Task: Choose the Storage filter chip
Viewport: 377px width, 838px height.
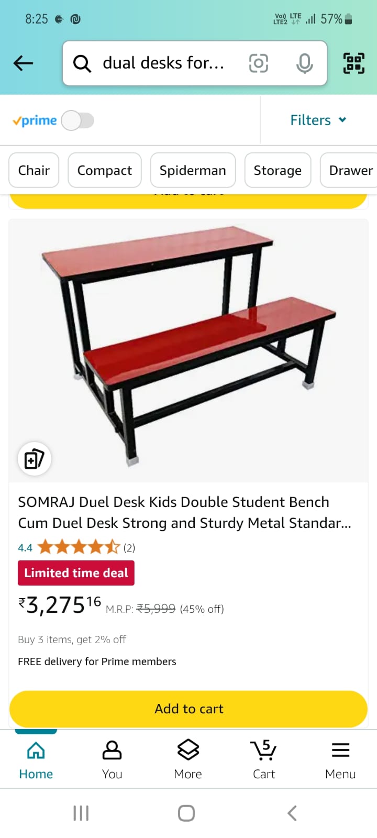Action: [x=278, y=170]
